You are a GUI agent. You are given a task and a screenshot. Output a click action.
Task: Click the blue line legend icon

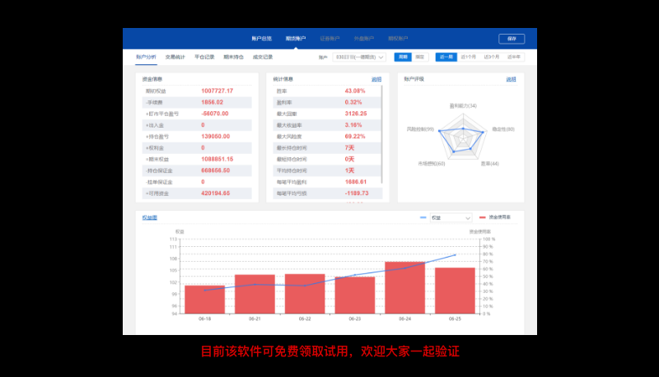click(x=423, y=218)
